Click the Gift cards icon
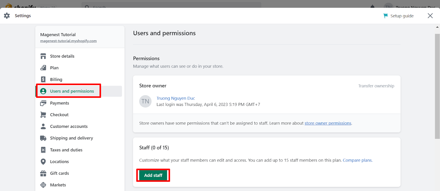 coord(43,173)
